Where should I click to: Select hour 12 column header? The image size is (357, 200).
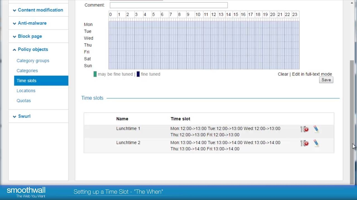(213, 14)
